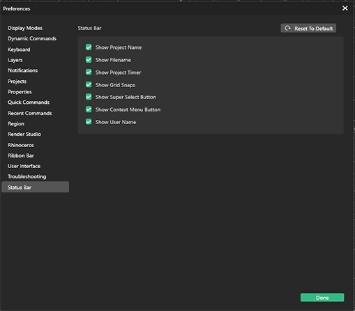Go to Keyboard preferences
355x311 pixels.
19,50
